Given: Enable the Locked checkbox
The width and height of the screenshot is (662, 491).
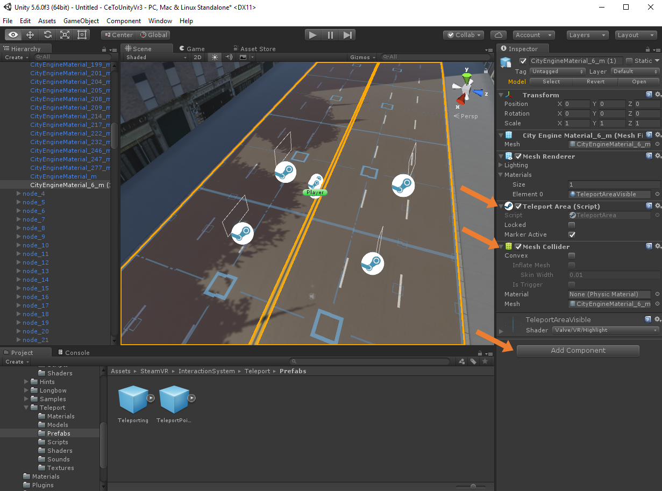Looking at the screenshot, I should [572, 225].
